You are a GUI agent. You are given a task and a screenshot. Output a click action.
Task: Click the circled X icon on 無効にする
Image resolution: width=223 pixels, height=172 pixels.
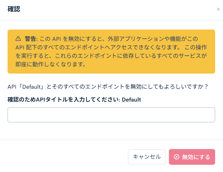pos(177,157)
